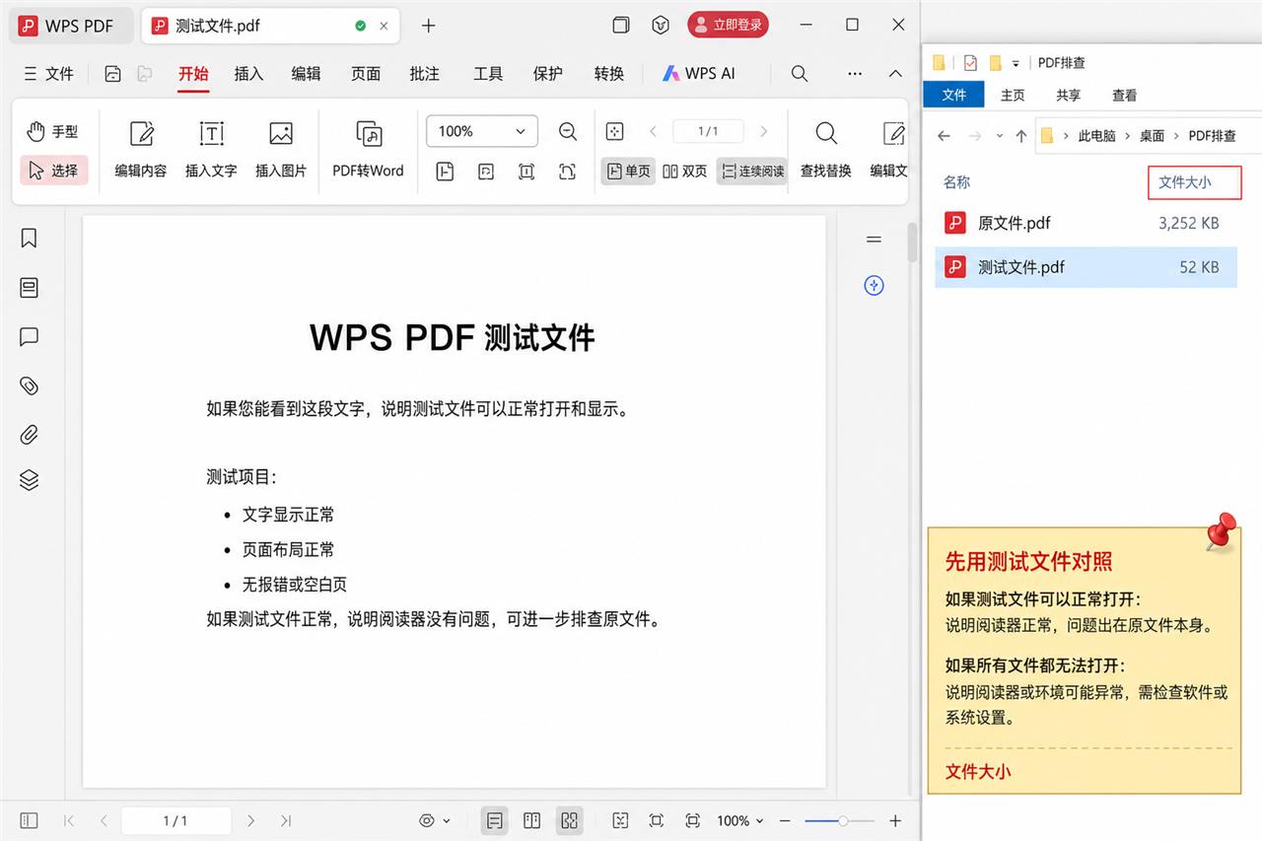Screen dimensions: 1262x841
Task: Open 主页 tab in file explorer
Action: (1013, 95)
